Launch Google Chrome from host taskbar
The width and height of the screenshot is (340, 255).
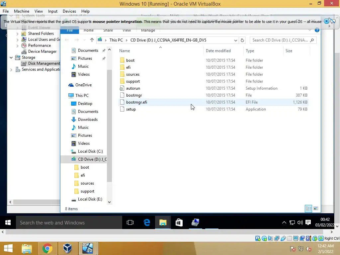click(47, 248)
